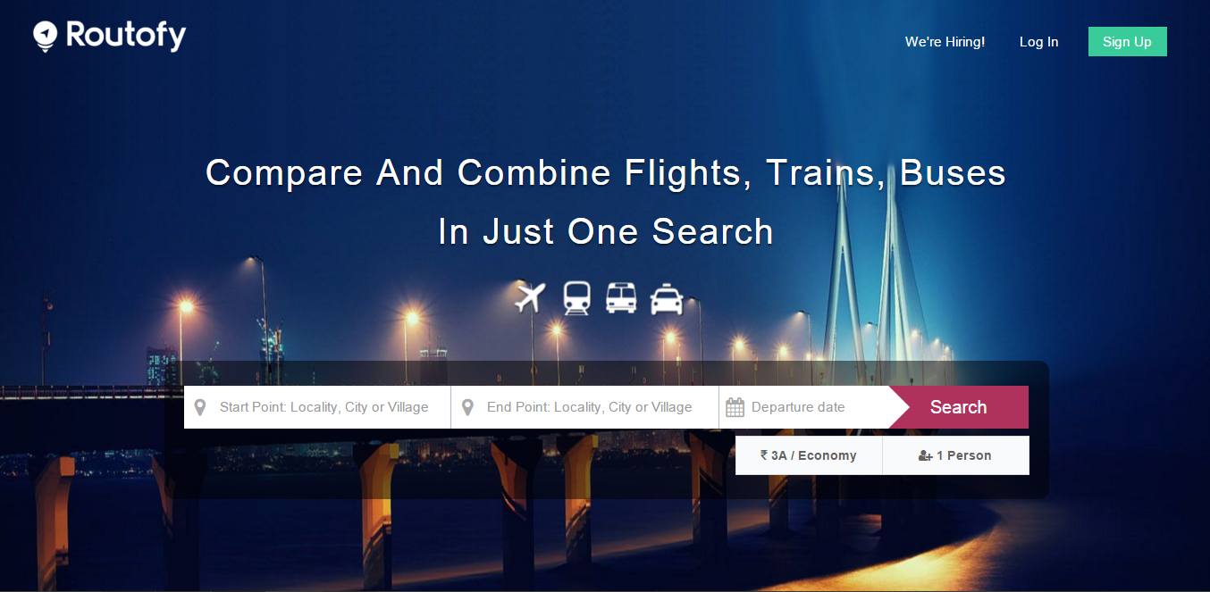
Task: Click the location pin in End Point field
Action: 467,407
